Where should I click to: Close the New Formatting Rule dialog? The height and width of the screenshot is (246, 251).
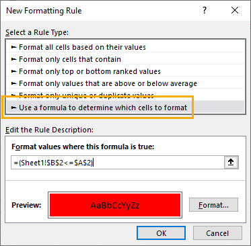pyautogui.click(x=235, y=10)
